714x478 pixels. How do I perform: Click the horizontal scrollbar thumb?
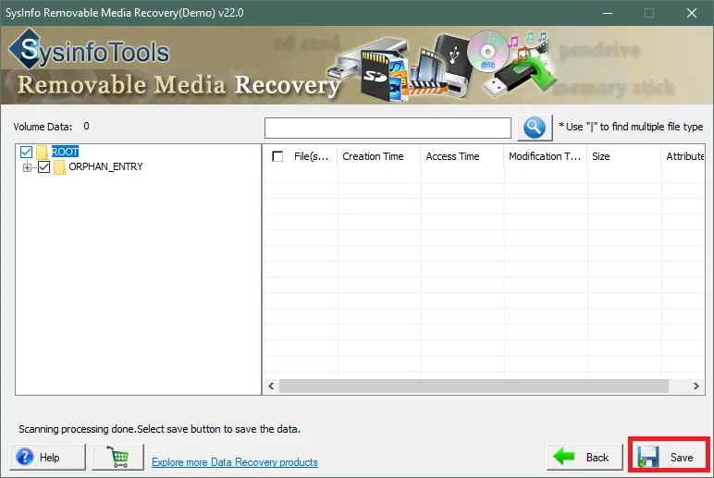pyautogui.click(x=474, y=386)
